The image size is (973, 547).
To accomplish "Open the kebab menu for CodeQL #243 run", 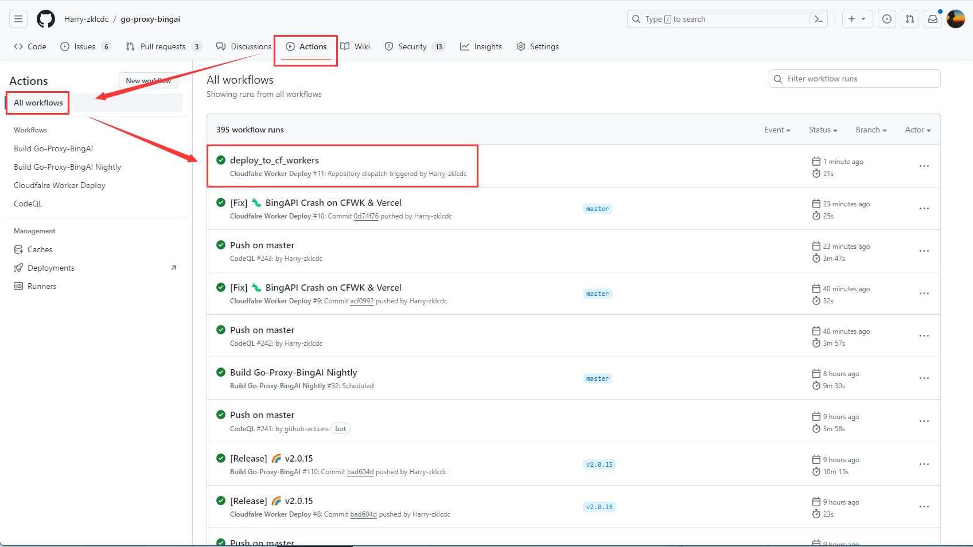I will pyautogui.click(x=924, y=251).
